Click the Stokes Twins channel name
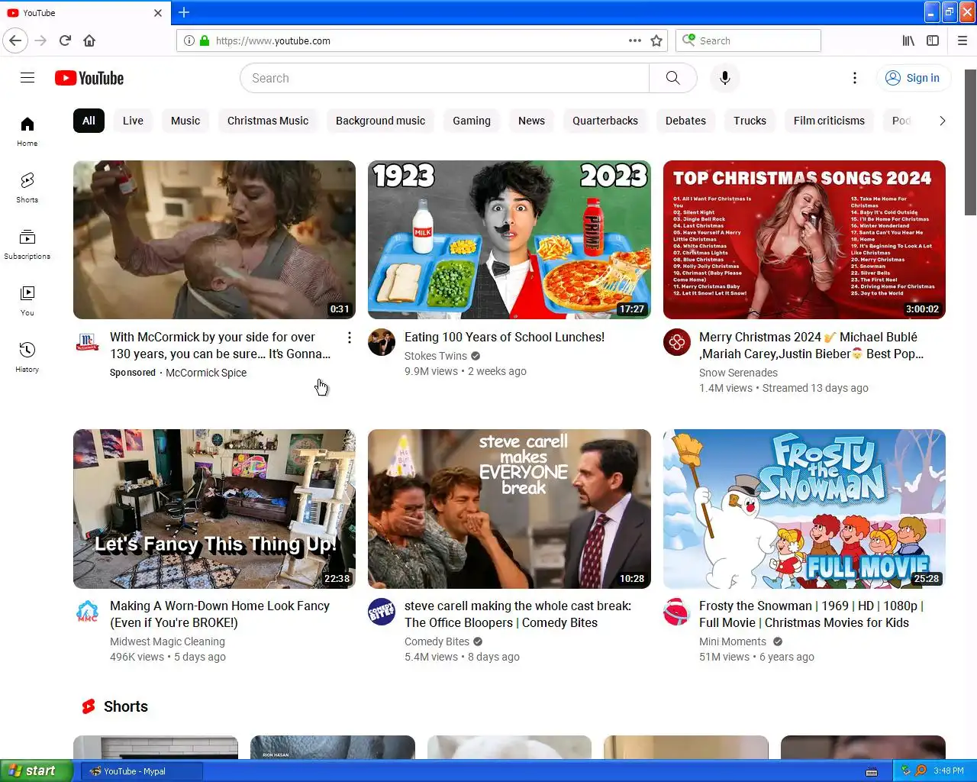This screenshot has height=782, width=977. tap(435, 356)
